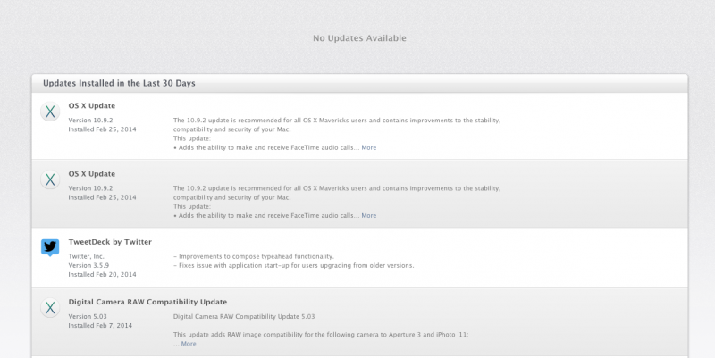Expand "More" in the second OS X Update description
The height and width of the screenshot is (358, 715).
[368, 215]
